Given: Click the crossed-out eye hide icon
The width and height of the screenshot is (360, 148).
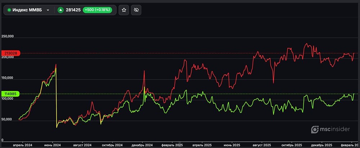Looking at the screenshot, I should (x=136, y=10).
